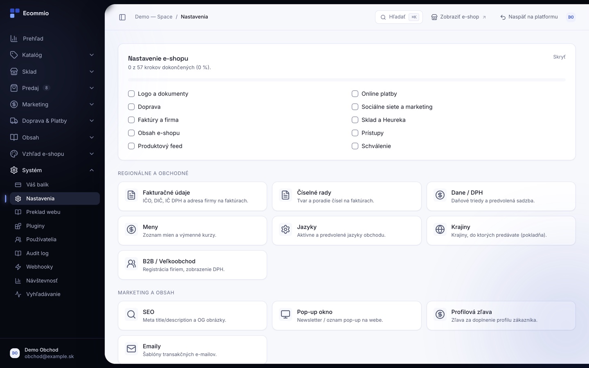Screen dimensions: 589x368
Task: Click the Ecommio logo icon
Action: 15,13
